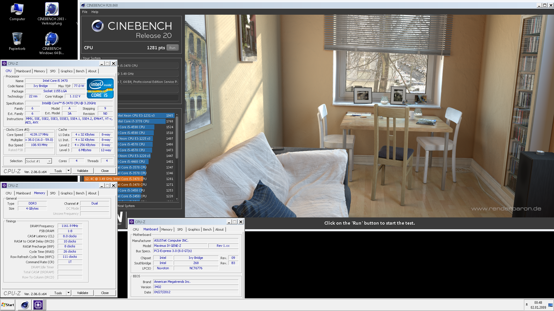Viewport: 554px width, 311px height.
Task: Open CPU tab in Memory CPU-Z window
Action: 9,193
